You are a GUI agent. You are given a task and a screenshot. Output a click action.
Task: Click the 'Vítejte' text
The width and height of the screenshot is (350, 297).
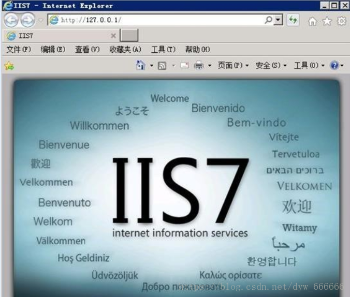pyautogui.click(x=284, y=137)
